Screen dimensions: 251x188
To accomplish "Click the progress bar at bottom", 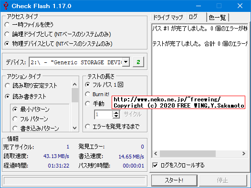I will coord(74,181).
